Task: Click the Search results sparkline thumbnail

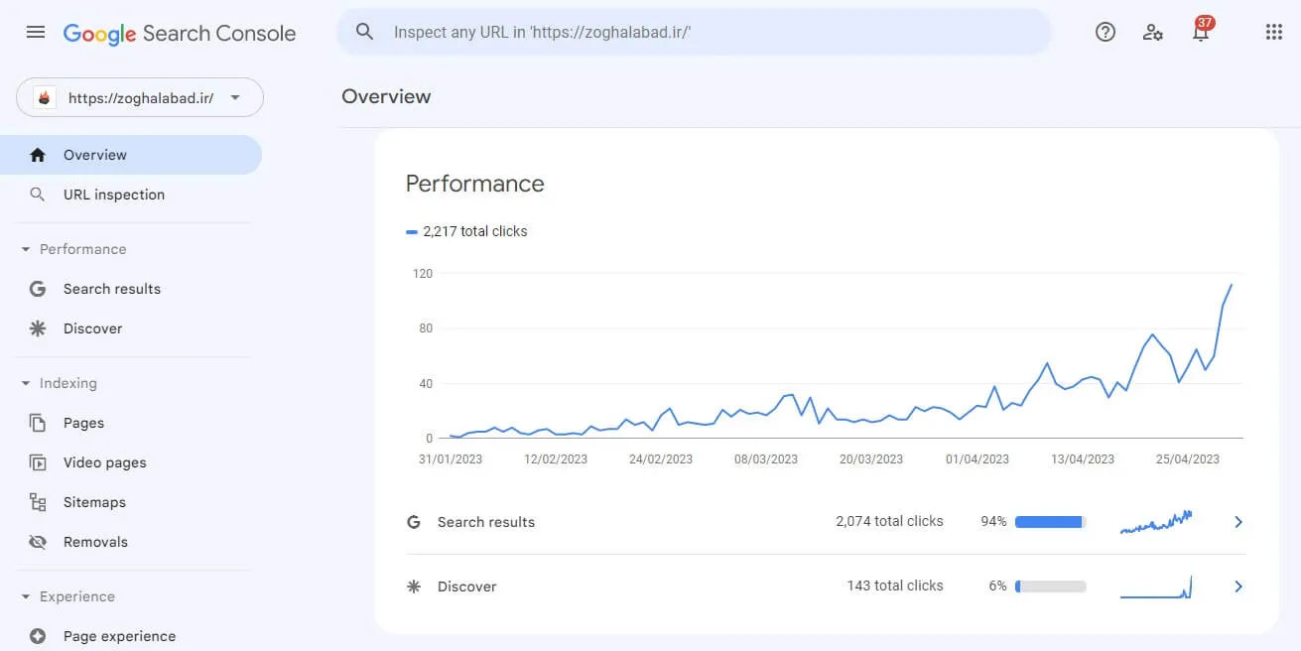Action: click(1156, 522)
